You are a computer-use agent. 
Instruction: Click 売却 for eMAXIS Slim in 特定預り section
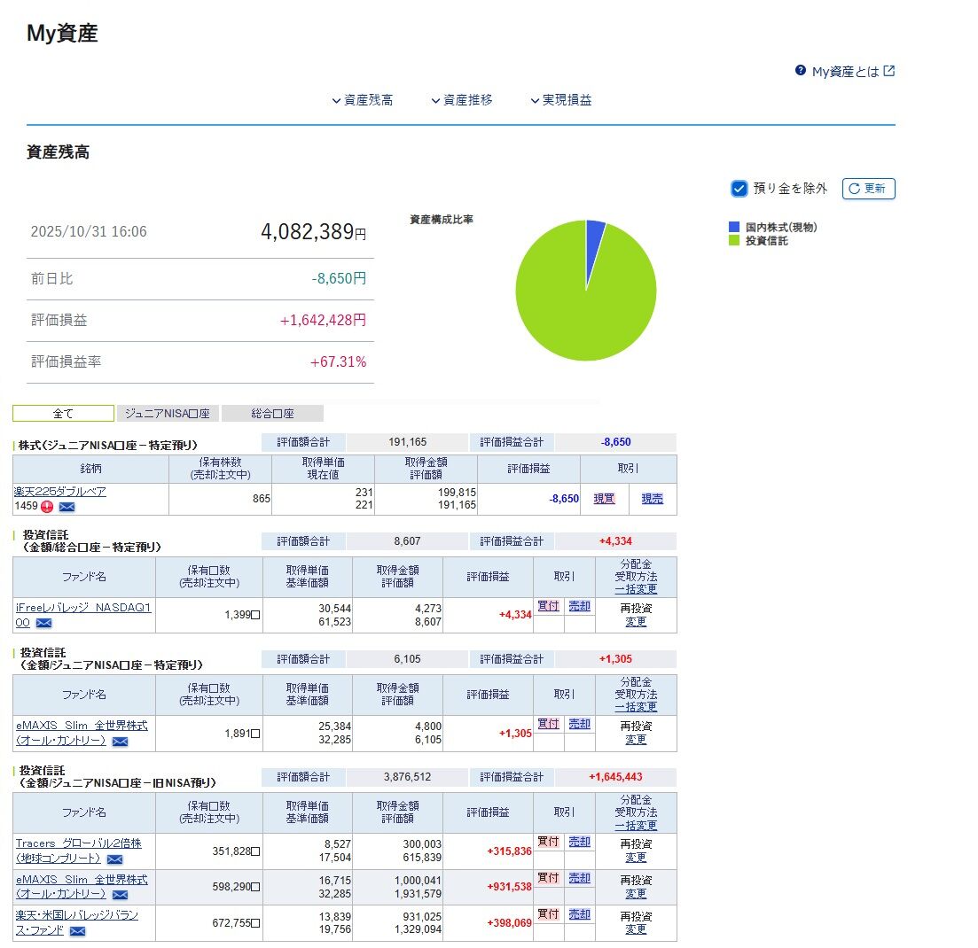click(579, 724)
